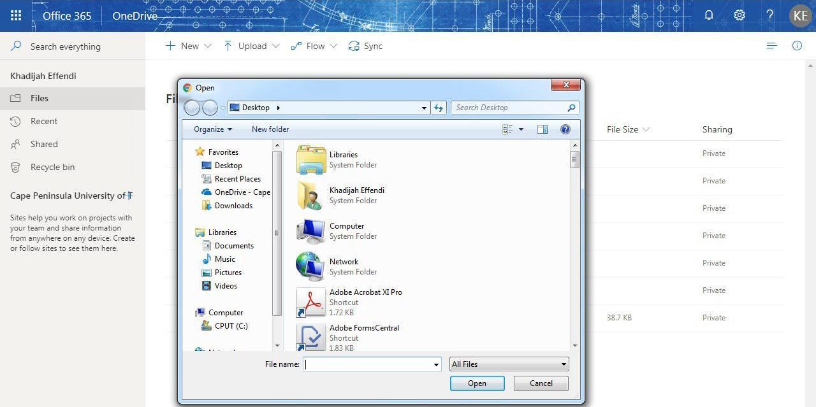Open the KE account avatar menu
Image resolution: width=816 pixels, height=407 pixels.
coord(801,15)
